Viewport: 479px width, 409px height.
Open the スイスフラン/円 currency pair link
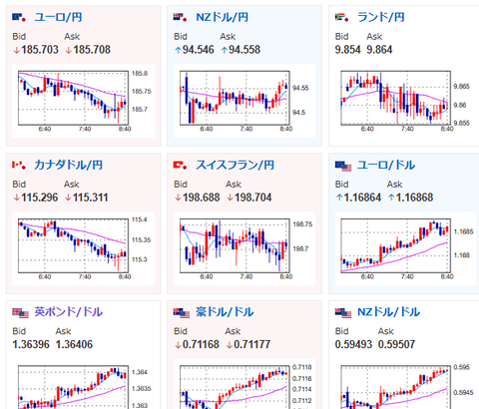pos(235,165)
